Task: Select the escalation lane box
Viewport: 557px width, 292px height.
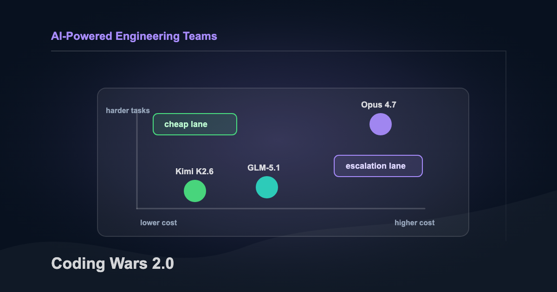Action: pyautogui.click(x=378, y=166)
